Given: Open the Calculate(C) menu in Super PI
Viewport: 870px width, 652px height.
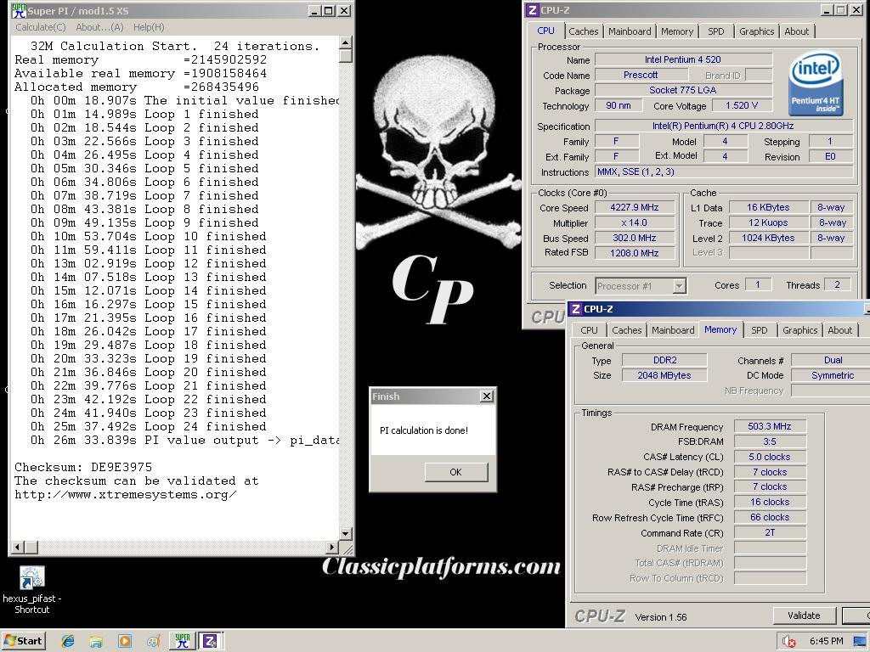Looking at the screenshot, I should click(x=41, y=27).
